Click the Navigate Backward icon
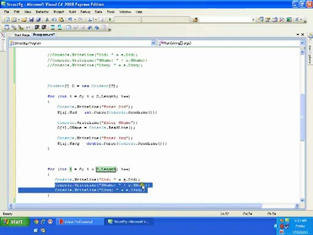 coord(90,20)
